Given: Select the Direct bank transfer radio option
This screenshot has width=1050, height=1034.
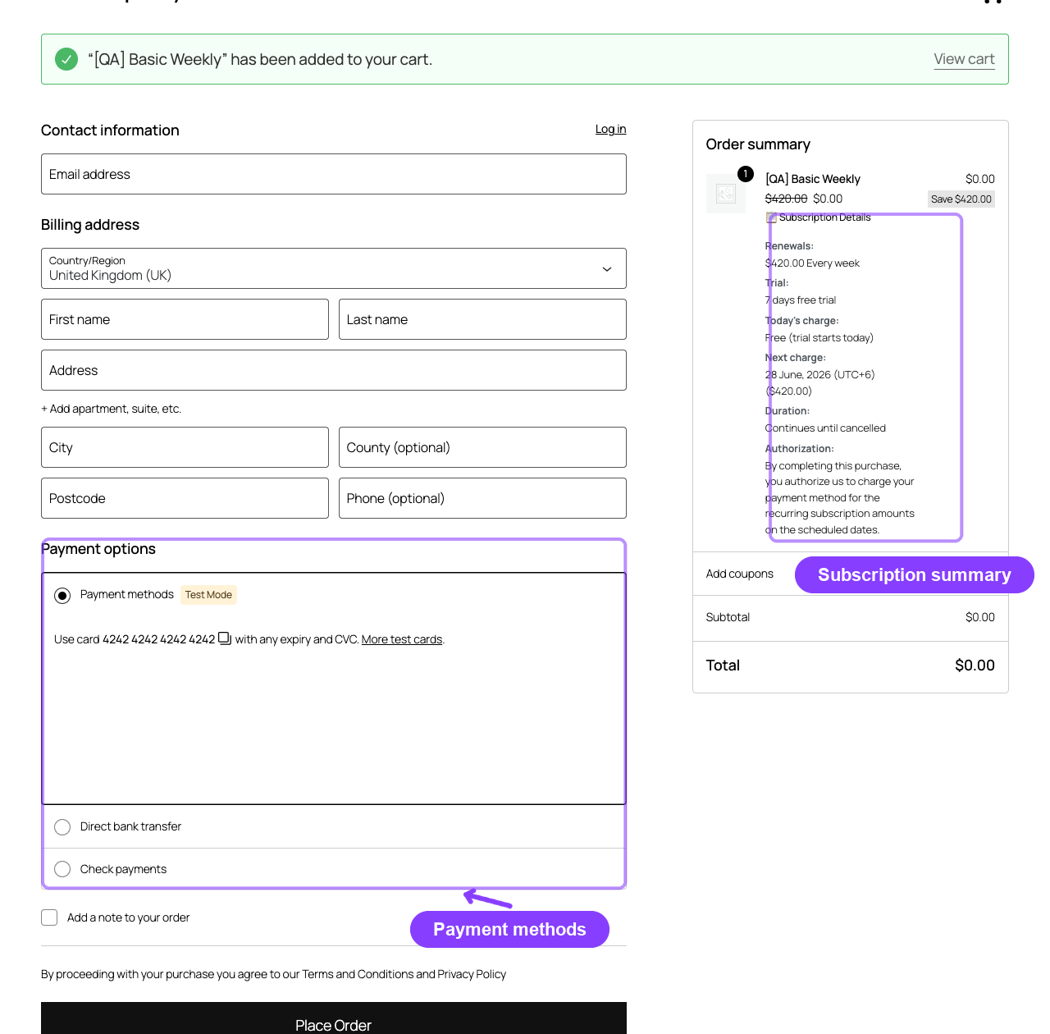Looking at the screenshot, I should pos(62,827).
